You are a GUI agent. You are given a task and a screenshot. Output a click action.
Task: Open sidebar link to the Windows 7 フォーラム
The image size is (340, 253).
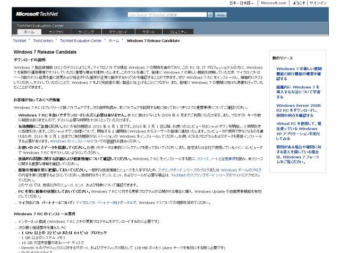coord(299,154)
